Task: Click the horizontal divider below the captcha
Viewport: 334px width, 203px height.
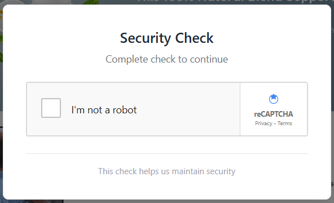Action: pyautogui.click(x=167, y=153)
